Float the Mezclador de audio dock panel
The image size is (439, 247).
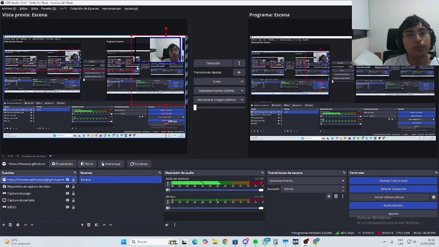[262, 173]
